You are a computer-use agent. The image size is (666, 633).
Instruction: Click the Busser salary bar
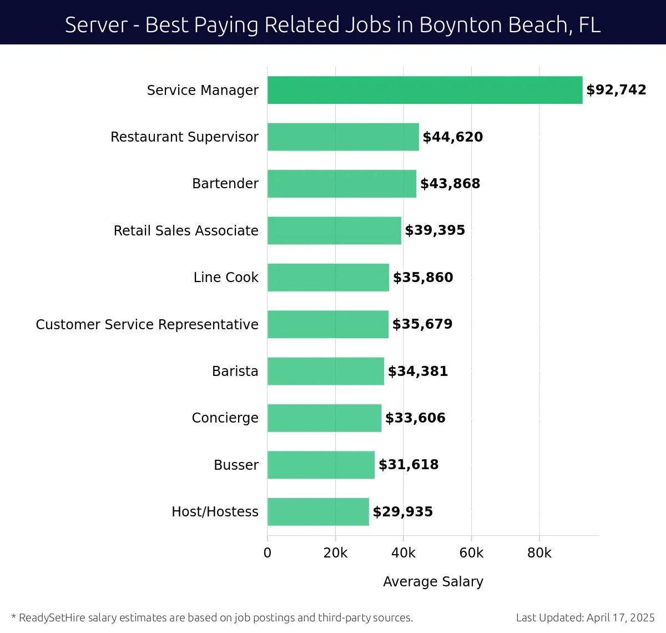point(321,465)
